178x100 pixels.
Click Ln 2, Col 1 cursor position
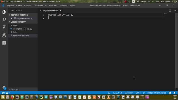click(118, 93)
